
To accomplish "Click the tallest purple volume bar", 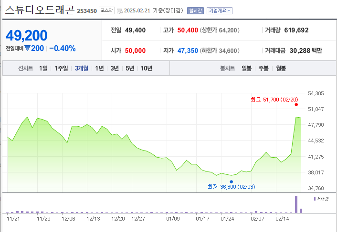I will tap(296, 204).
